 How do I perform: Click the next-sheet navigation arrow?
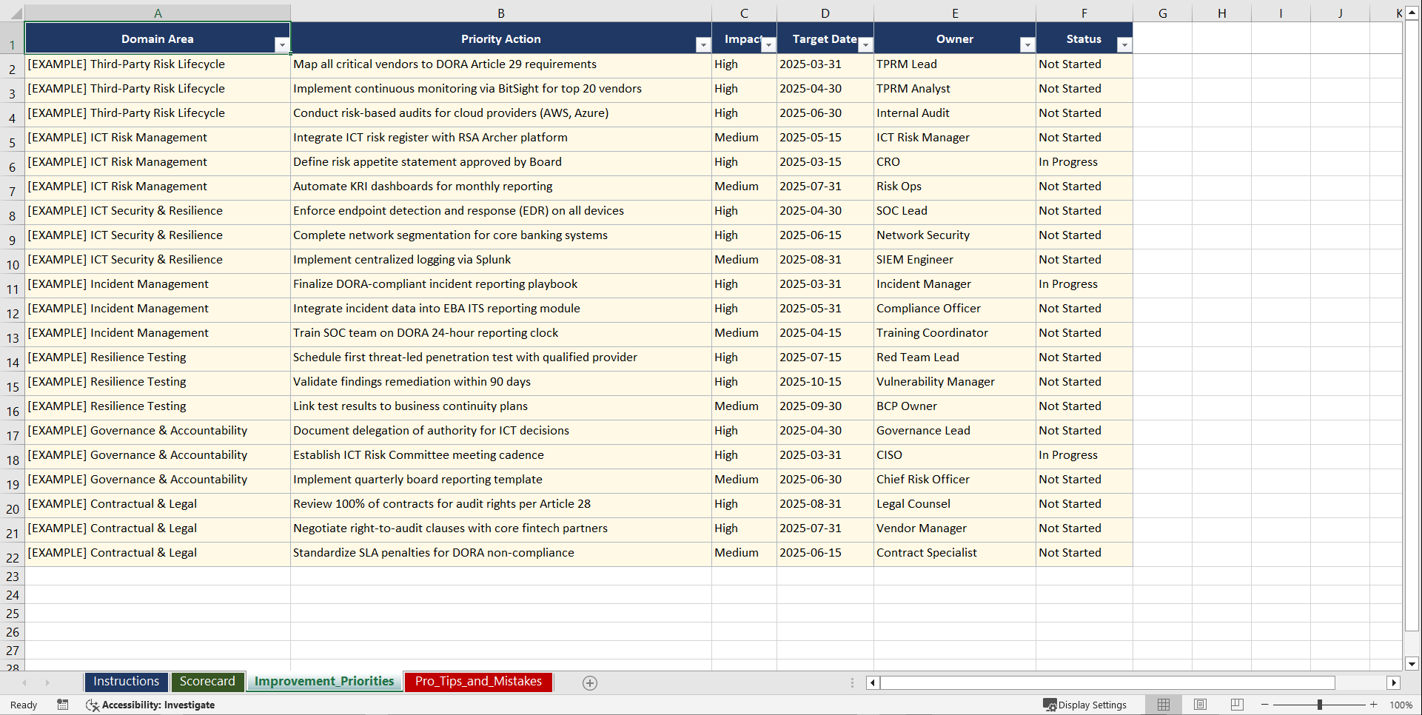[x=47, y=682]
